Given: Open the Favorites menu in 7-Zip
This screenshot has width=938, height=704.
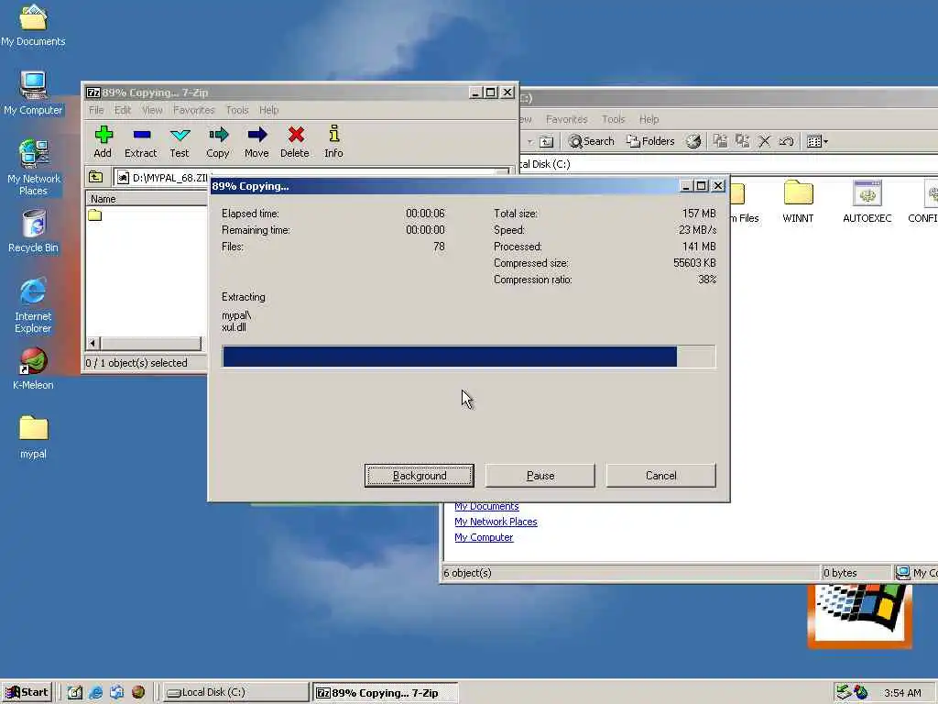Looking at the screenshot, I should (194, 110).
